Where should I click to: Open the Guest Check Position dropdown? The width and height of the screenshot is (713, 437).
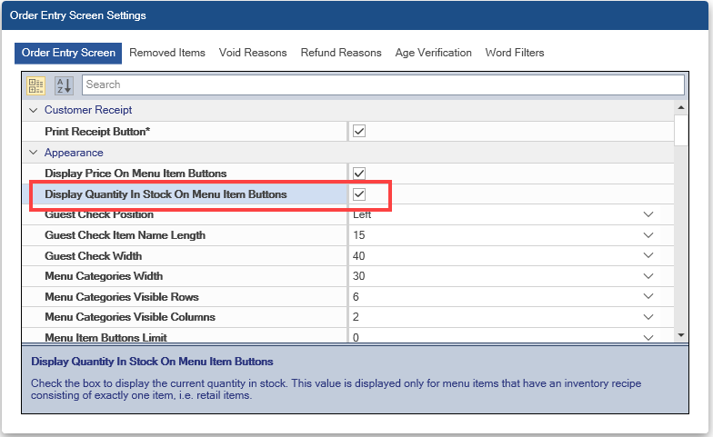click(648, 215)
